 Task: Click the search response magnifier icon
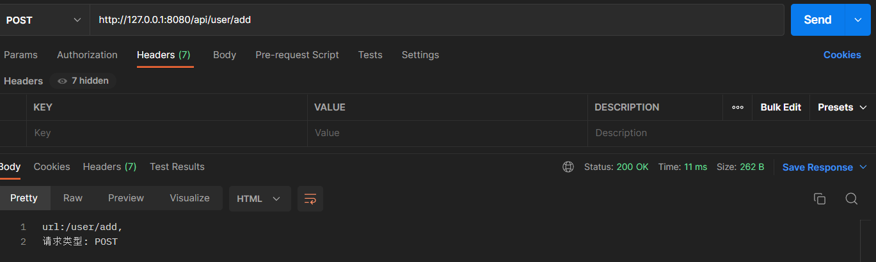coord(851,199)
